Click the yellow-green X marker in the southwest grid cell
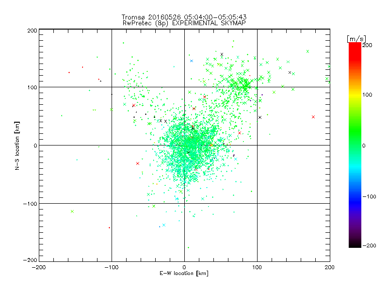Viewport: 388px width, 291px height. [72, 211]
